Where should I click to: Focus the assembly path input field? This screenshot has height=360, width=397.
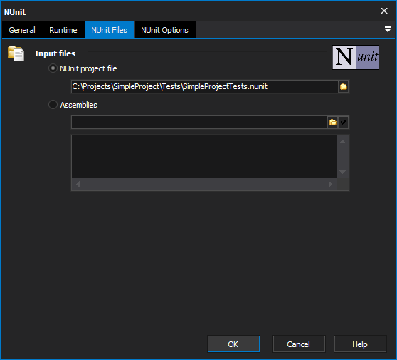point(199,123)
